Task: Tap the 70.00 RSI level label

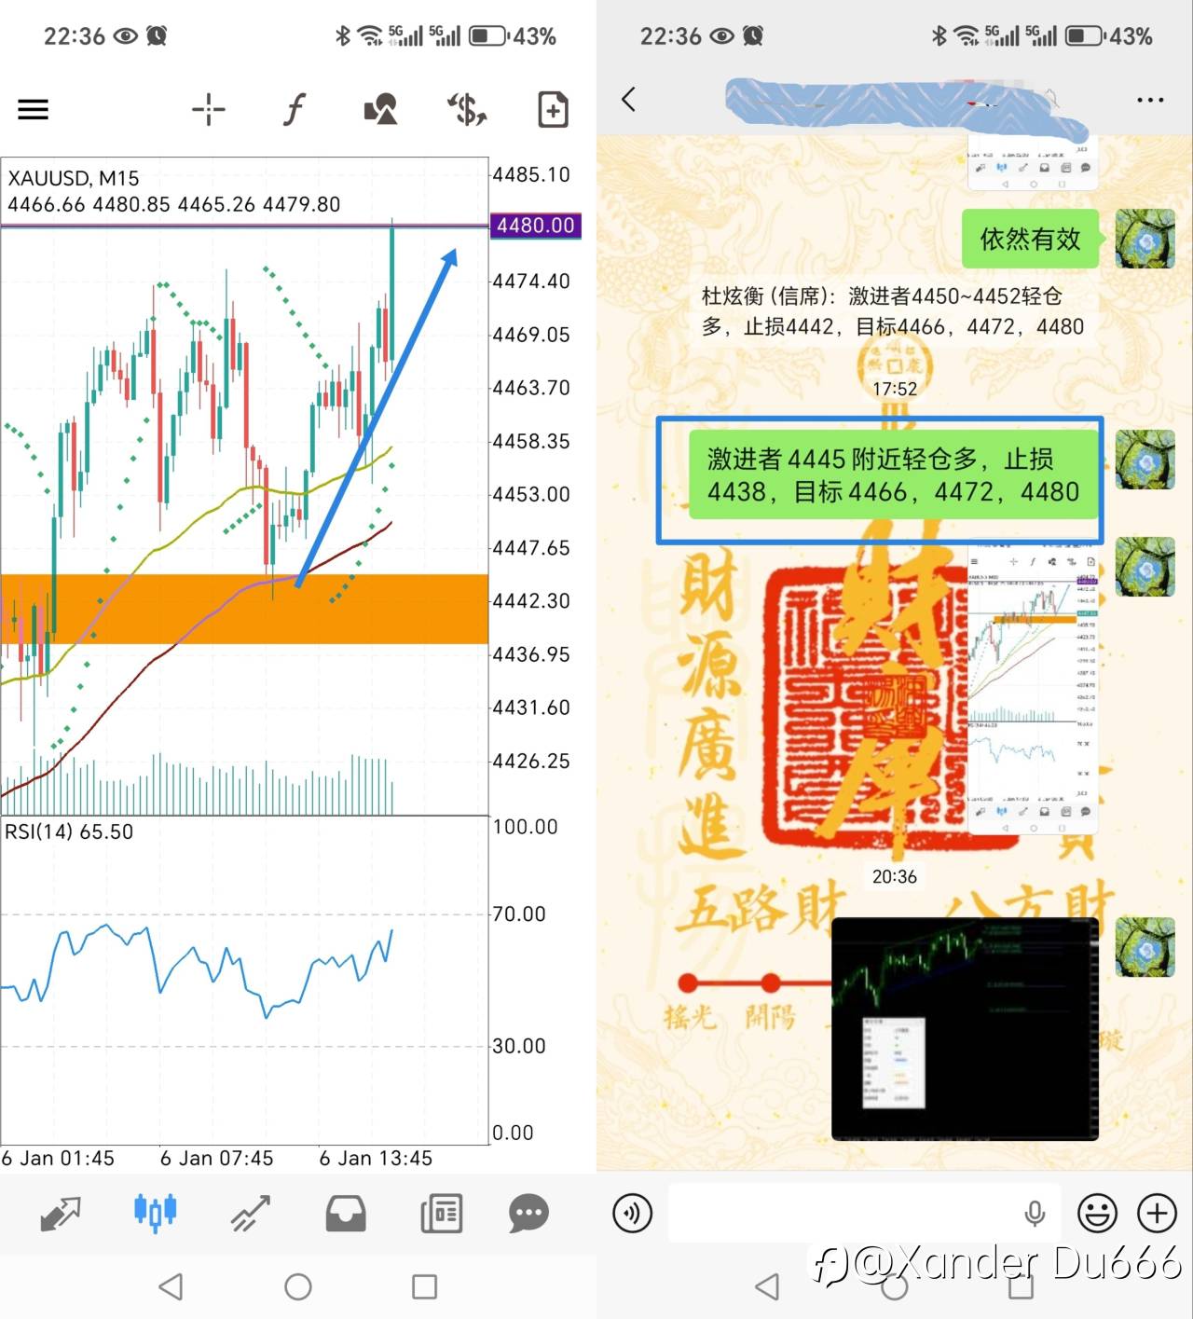Action: click(x=519, y=914)
